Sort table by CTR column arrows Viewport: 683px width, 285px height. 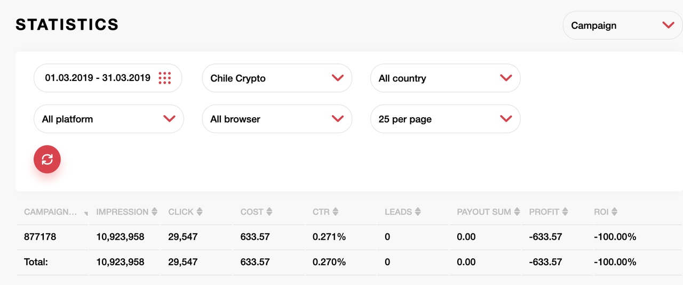point(336,211)
